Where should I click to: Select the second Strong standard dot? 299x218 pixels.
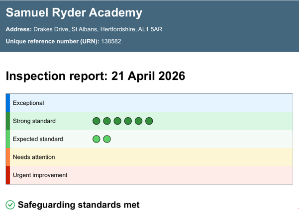(107, 121)
